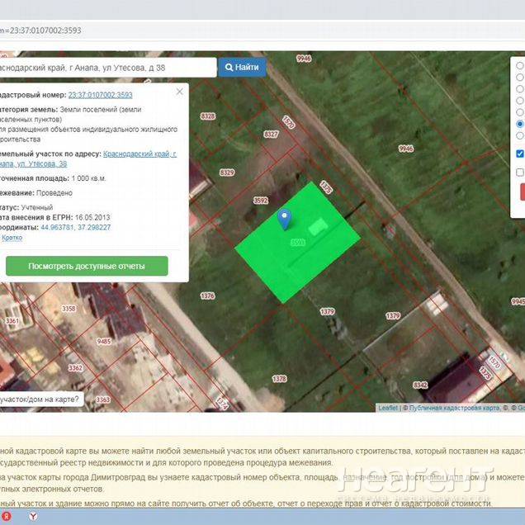Viewport: 525px width, 525px height.
Task: Click the red button in layers panel
Action: (x=522, y=192)
